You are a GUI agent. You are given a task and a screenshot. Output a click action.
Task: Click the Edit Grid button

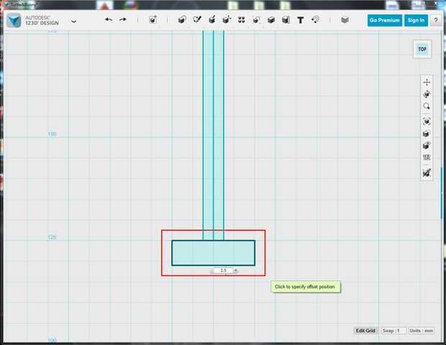click(x=365, y=331)
